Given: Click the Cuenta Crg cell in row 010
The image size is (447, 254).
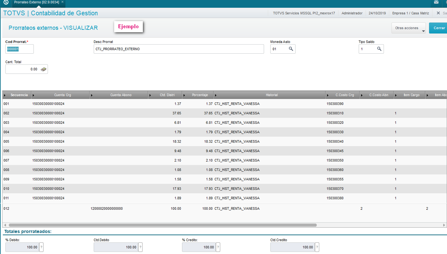Looking at the screenshot, I should point(48,189).
